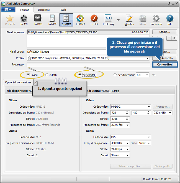This screenshot has height=183, width=180.
Task: Expand the Canali Stereo dropdown
Action: [x=127, y=155]
